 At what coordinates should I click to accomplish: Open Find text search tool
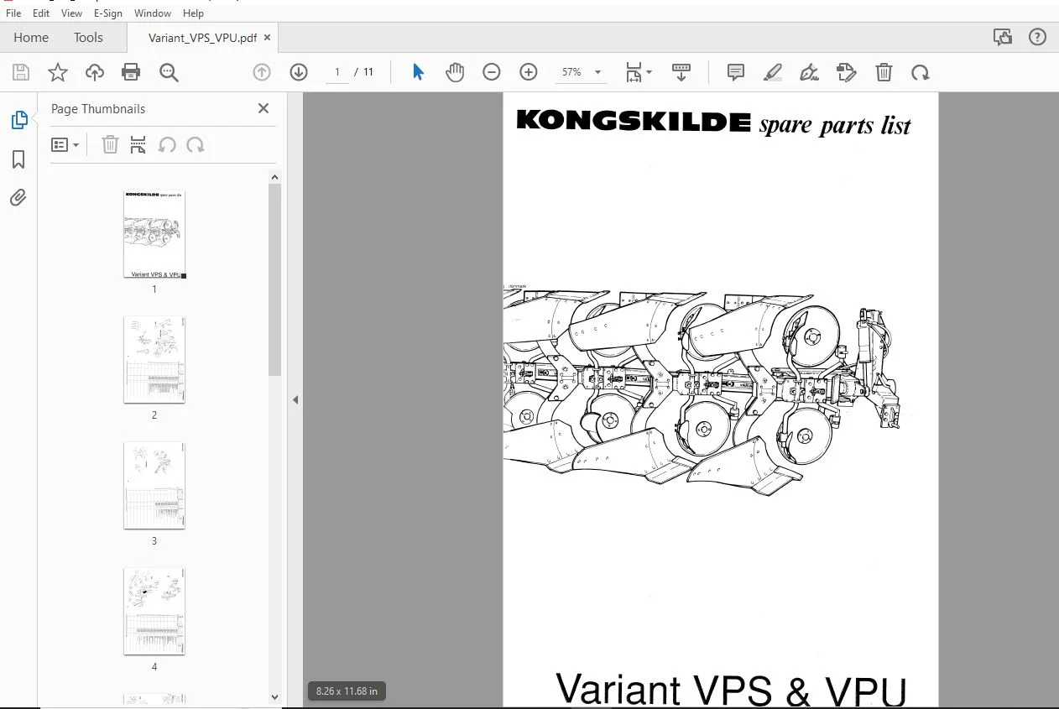169,72
